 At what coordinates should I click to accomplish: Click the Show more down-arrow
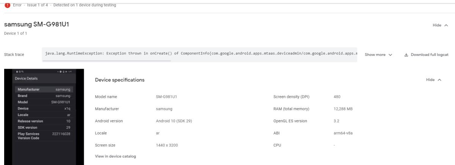click(x=390, y=55)
